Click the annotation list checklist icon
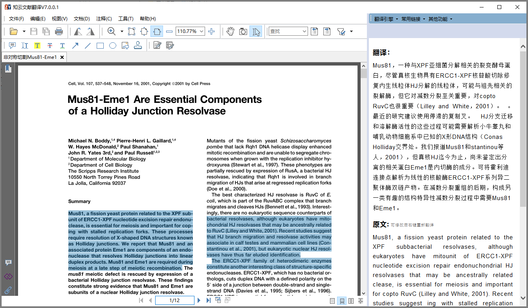This screenshot has height=308, width=528. click(170, 46)
